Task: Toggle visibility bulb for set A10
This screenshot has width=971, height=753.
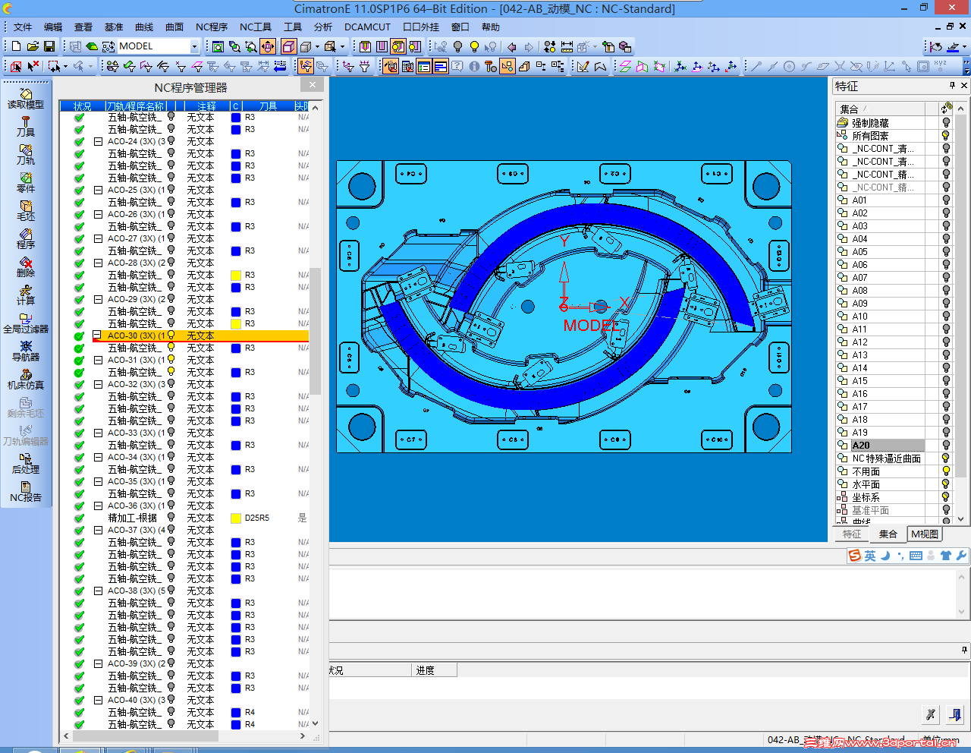Action: pyautogui.click(x=946, y=317)
